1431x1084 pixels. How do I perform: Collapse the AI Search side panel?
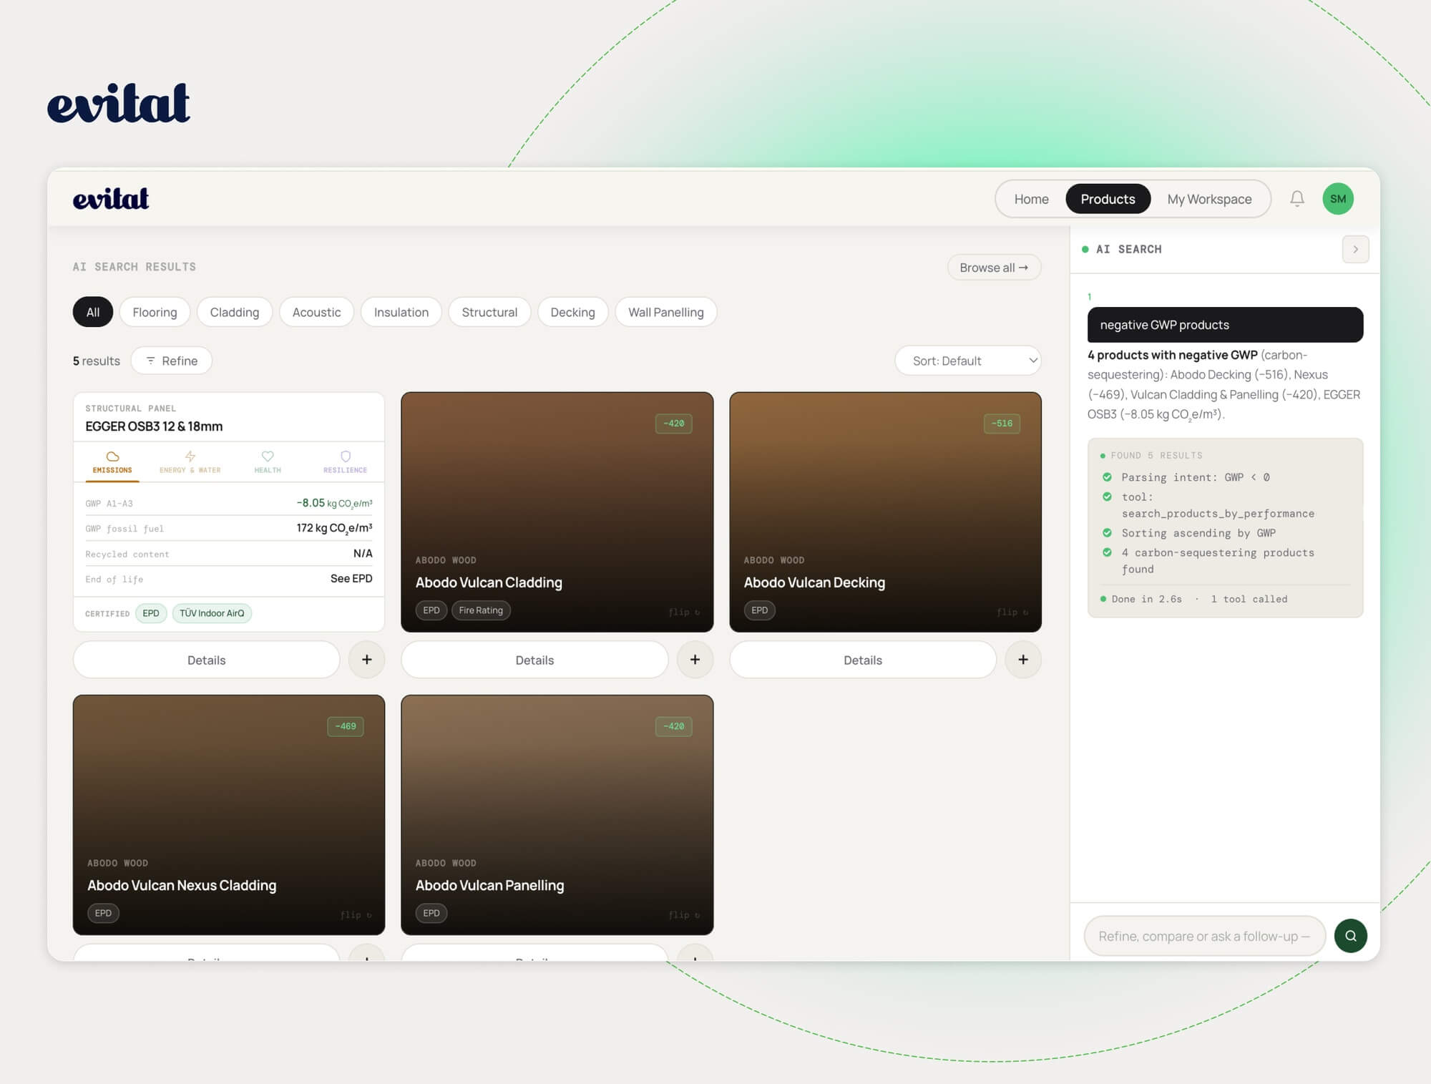pos(1355,249)
